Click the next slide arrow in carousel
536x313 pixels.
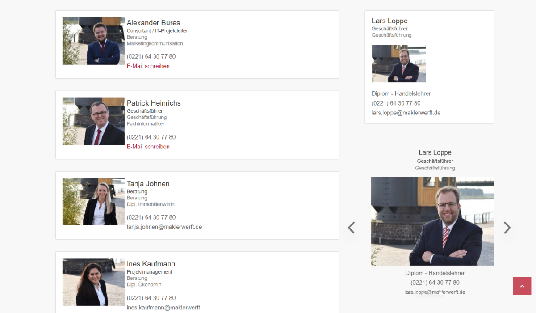[507, 228]
